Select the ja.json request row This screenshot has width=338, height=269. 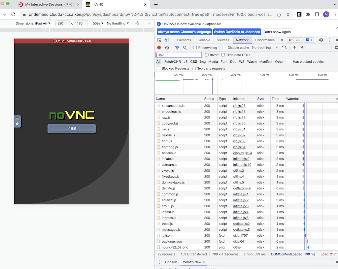[x=246, y=236]
